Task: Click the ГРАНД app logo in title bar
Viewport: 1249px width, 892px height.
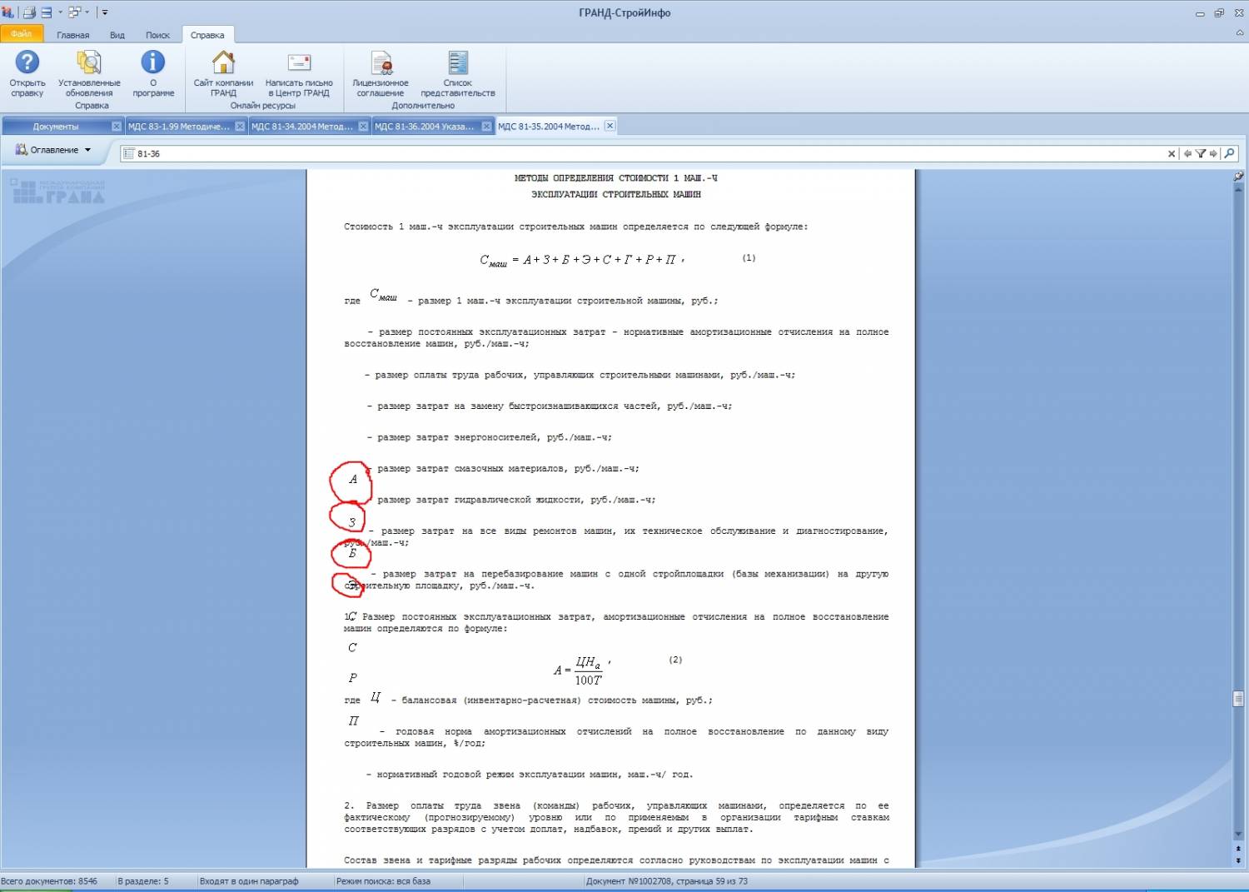Action: 7,12
